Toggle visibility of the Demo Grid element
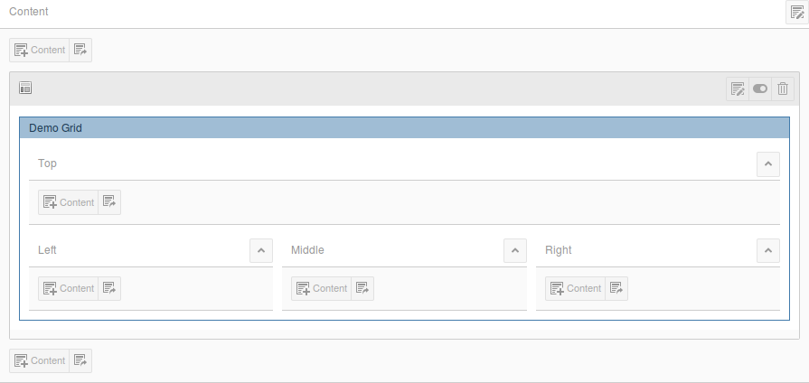 click(760, 89)
